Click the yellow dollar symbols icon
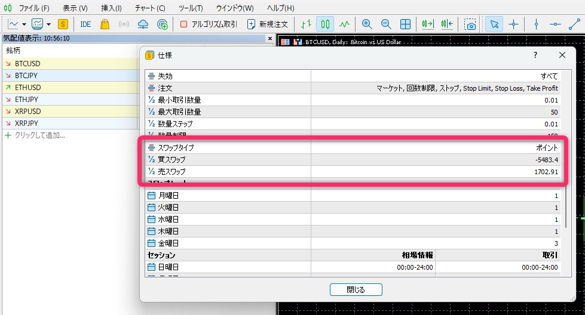Screen dimensions: 585x315 tap(63, 24)
